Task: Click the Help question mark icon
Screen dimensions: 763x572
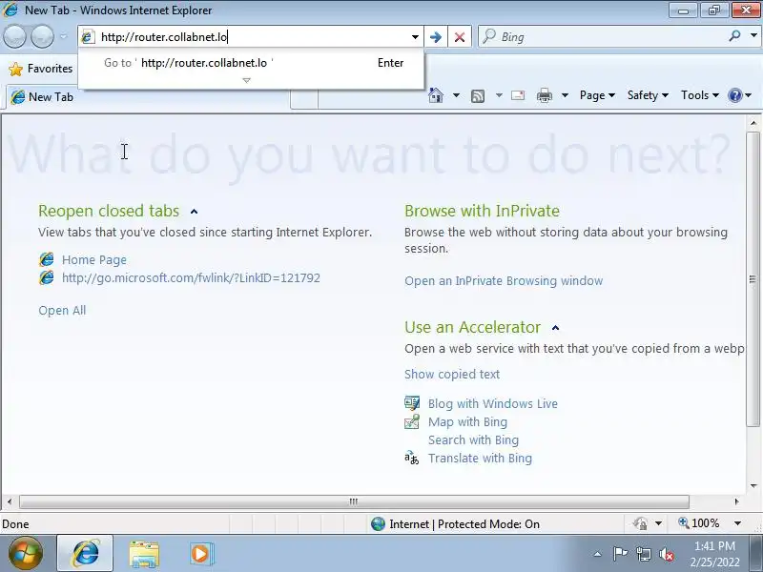Action: click(735, 95)
